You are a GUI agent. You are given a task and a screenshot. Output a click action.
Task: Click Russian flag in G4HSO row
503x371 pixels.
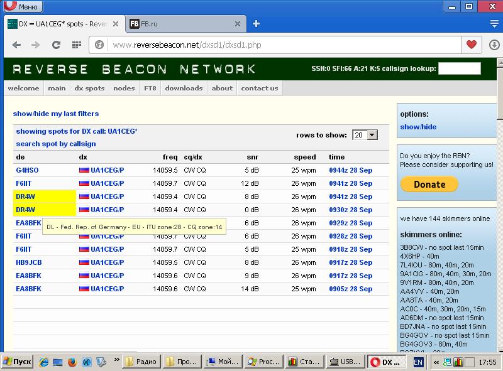click(x=84, y=170)
